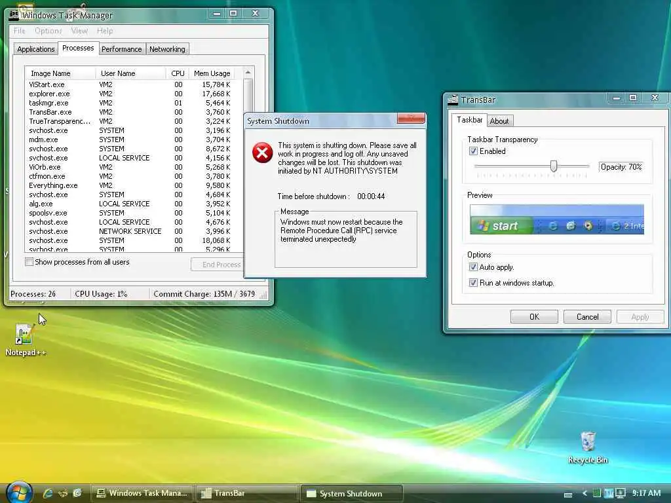
Task: Open the File menu in Task Manager
Action: coord(19,31)
